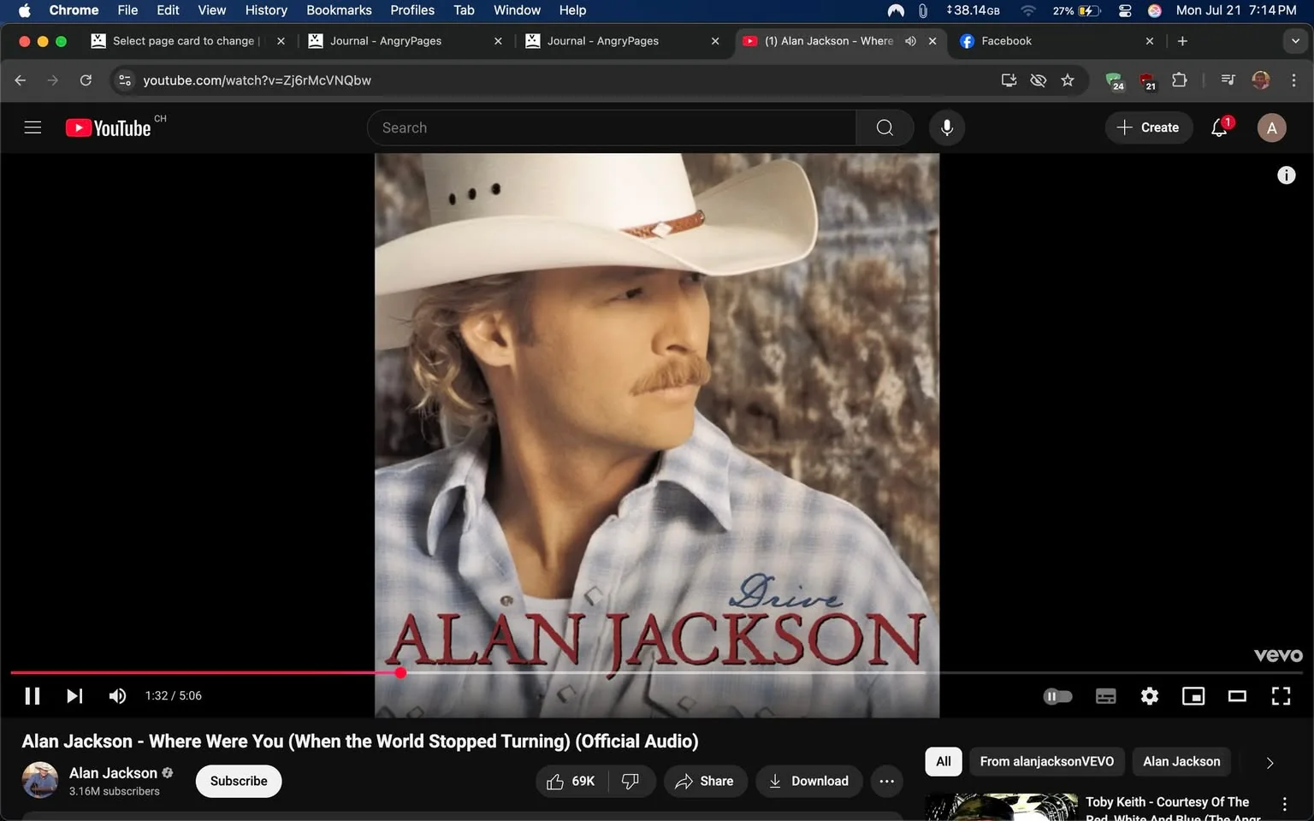Mute the Alan Jackson tab's audio icon

[x=910, y=41]
